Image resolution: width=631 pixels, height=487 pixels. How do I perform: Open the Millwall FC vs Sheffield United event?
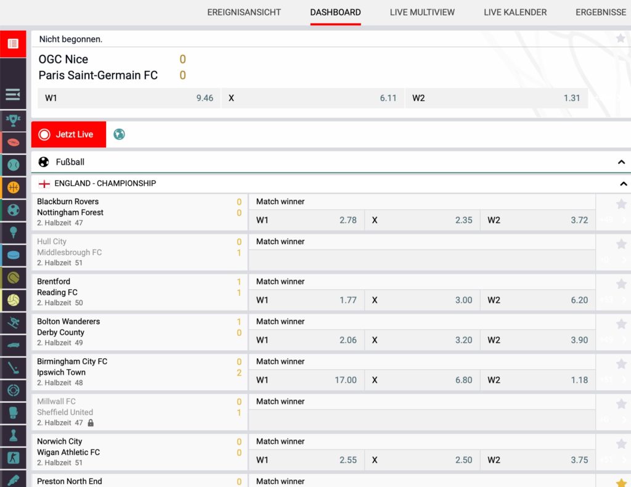(x=139, y=412)
